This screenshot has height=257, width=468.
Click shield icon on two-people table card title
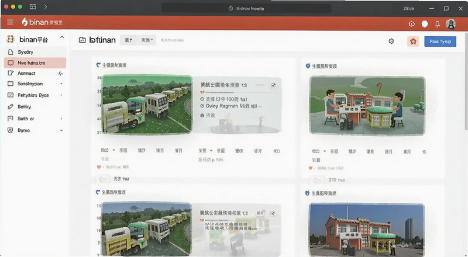coord(308,66)
